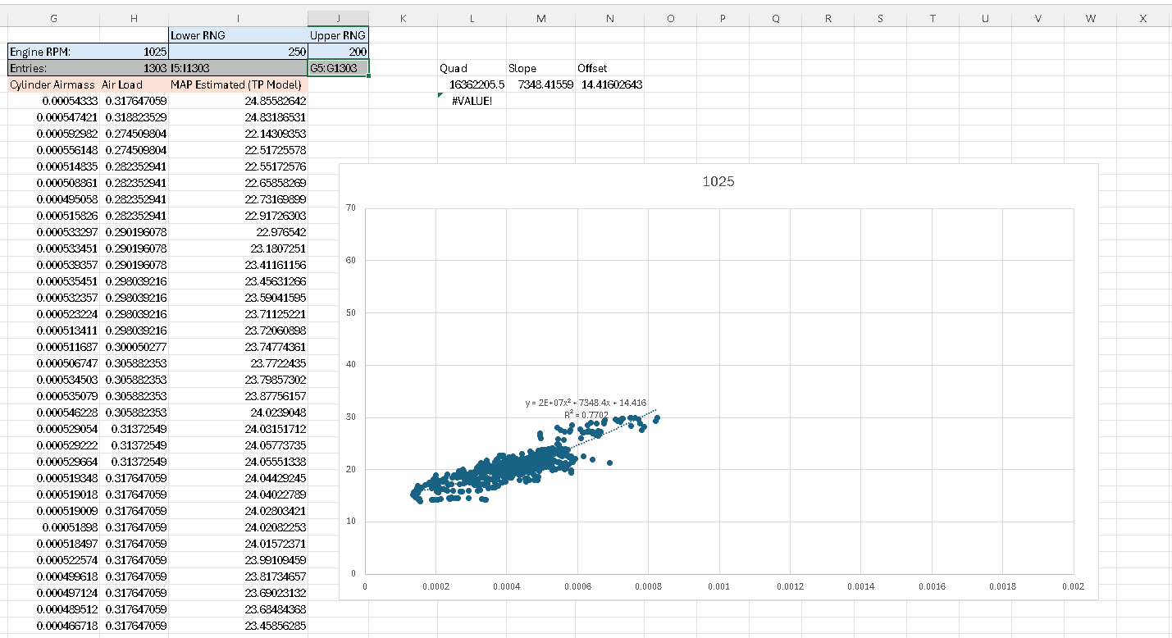Click the 'Lower RNG' cell

(238, 35)
